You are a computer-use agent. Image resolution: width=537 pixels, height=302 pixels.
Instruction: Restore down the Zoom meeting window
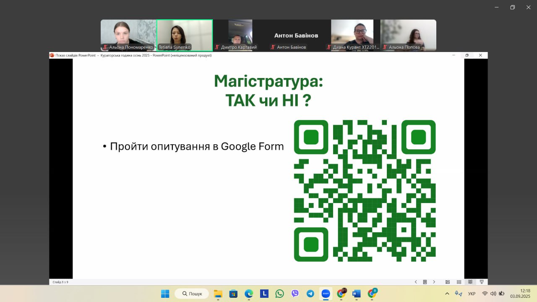[x=512, y=7]
